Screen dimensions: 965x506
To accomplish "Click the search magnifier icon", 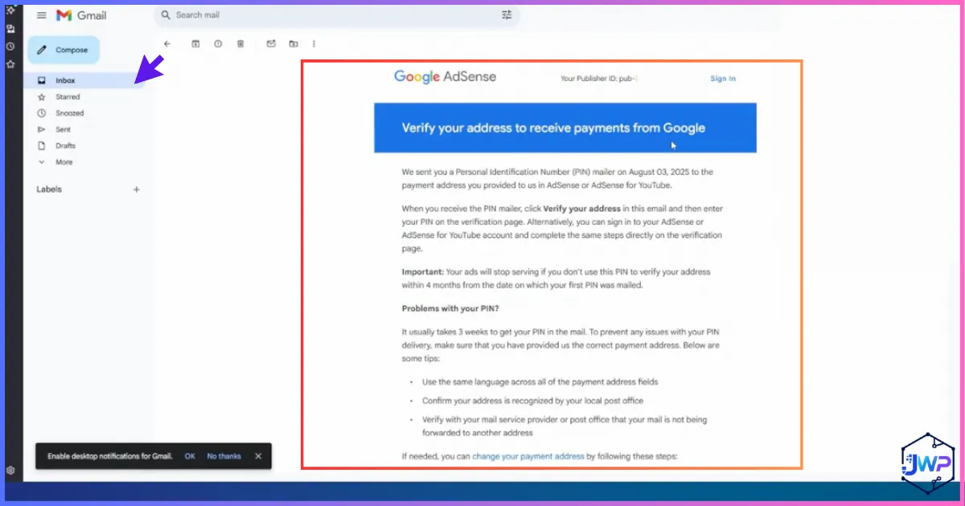I will tap(165, 14).
